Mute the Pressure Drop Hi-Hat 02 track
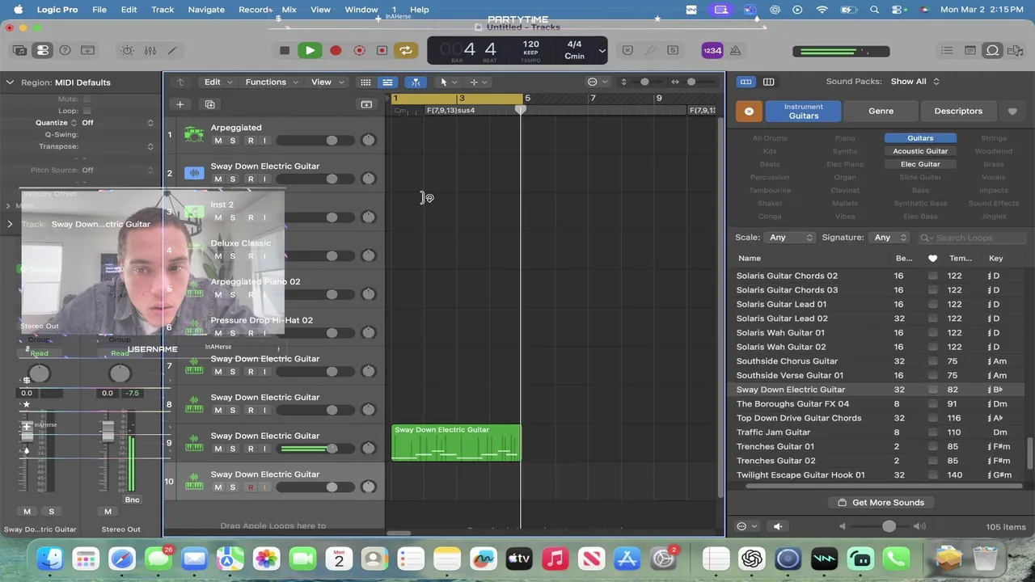Screen dimensions: 1035x582 pos(218,333)
